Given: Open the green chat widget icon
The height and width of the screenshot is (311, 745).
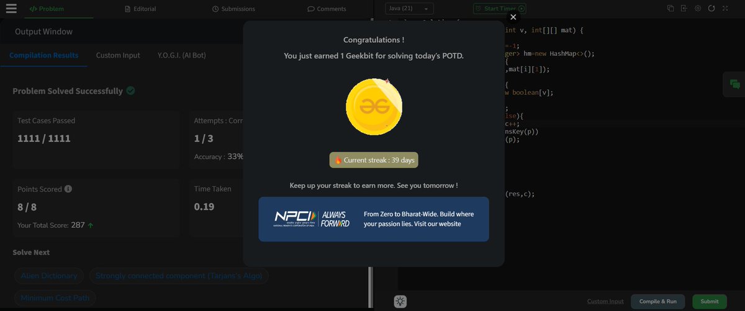Looking at the screenshot, I should 734,84.
